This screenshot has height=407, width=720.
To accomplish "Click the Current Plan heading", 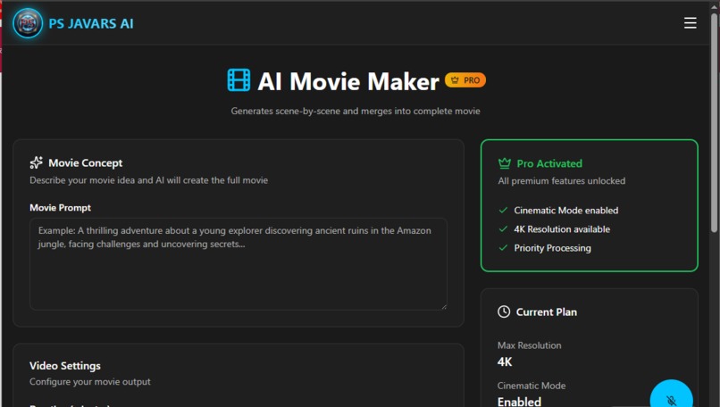I will [x=547, y=312].
